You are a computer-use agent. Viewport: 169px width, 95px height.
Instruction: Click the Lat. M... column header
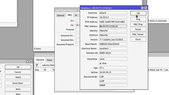pos(160,70)
